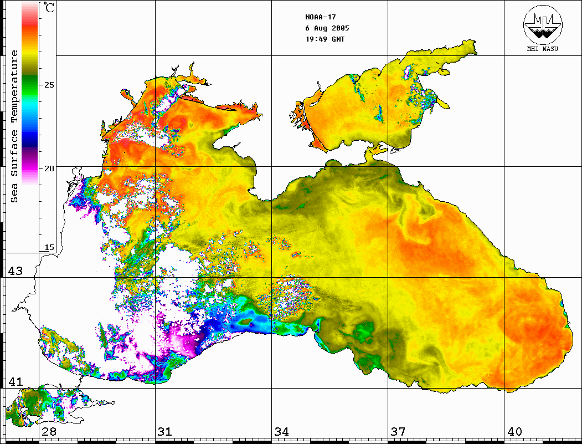
Task: Click the 'NOAA-17' satellite label
Action: click(320, 17)
